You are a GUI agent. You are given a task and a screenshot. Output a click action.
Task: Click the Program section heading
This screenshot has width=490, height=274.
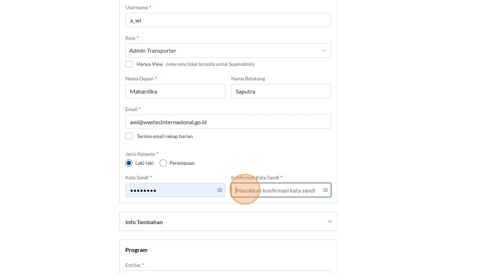136,250
